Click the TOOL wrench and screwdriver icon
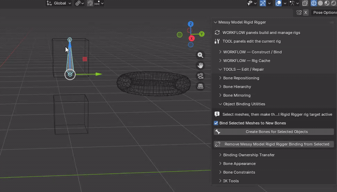The height and width of the screenshot is (192, 337). click(217, 41)
